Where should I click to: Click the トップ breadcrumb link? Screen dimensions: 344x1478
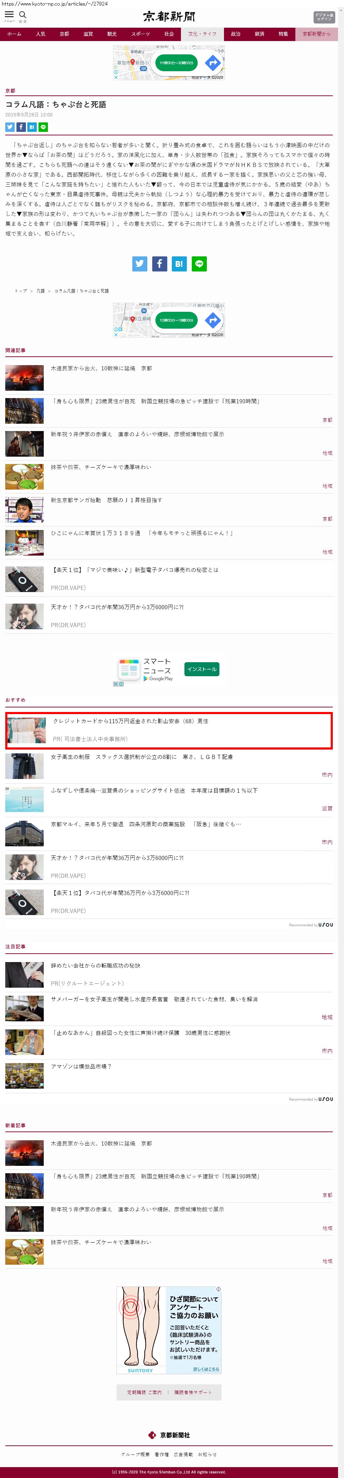coord(21,291)
